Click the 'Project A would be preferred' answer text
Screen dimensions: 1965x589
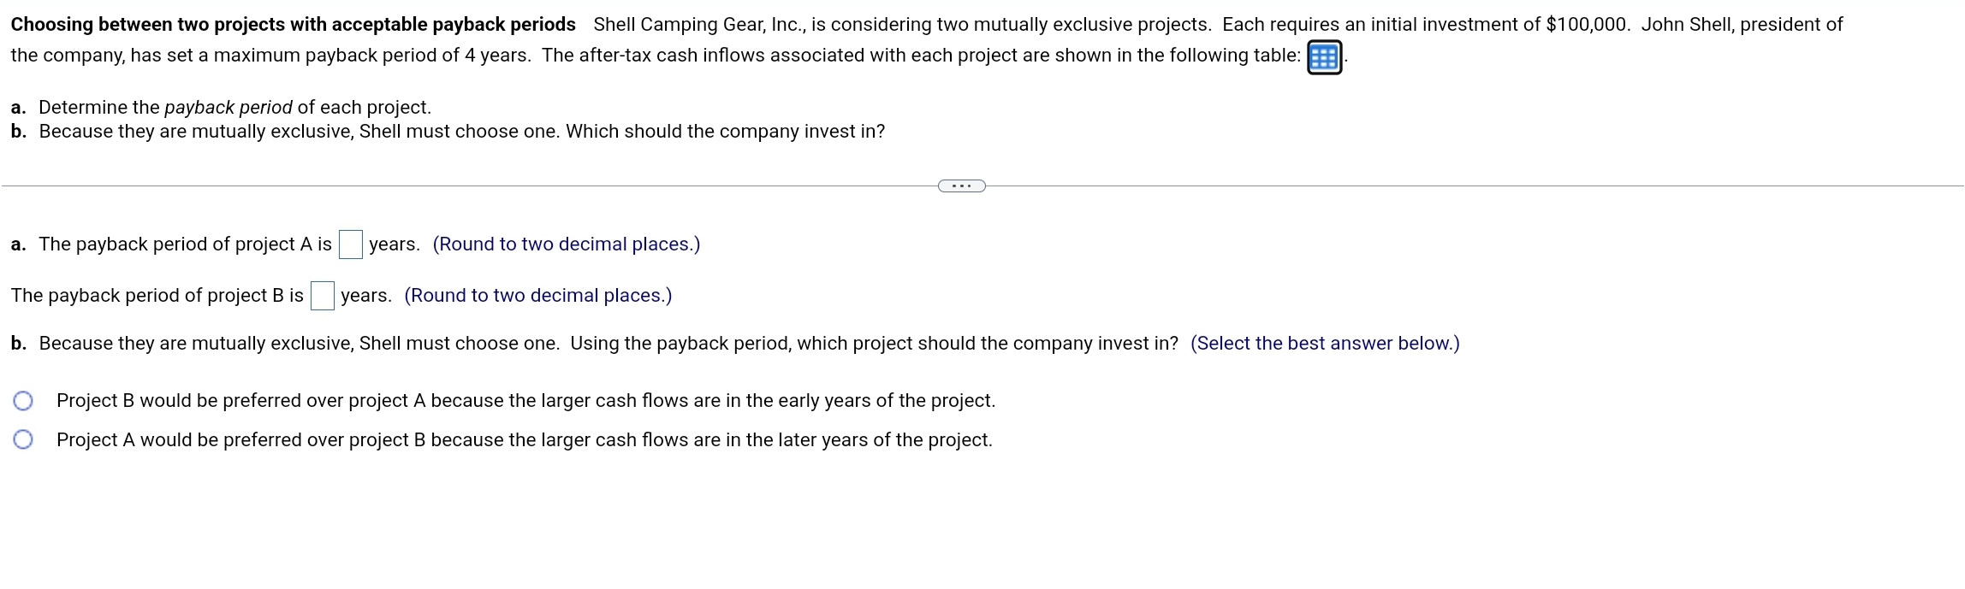(524, 440)
